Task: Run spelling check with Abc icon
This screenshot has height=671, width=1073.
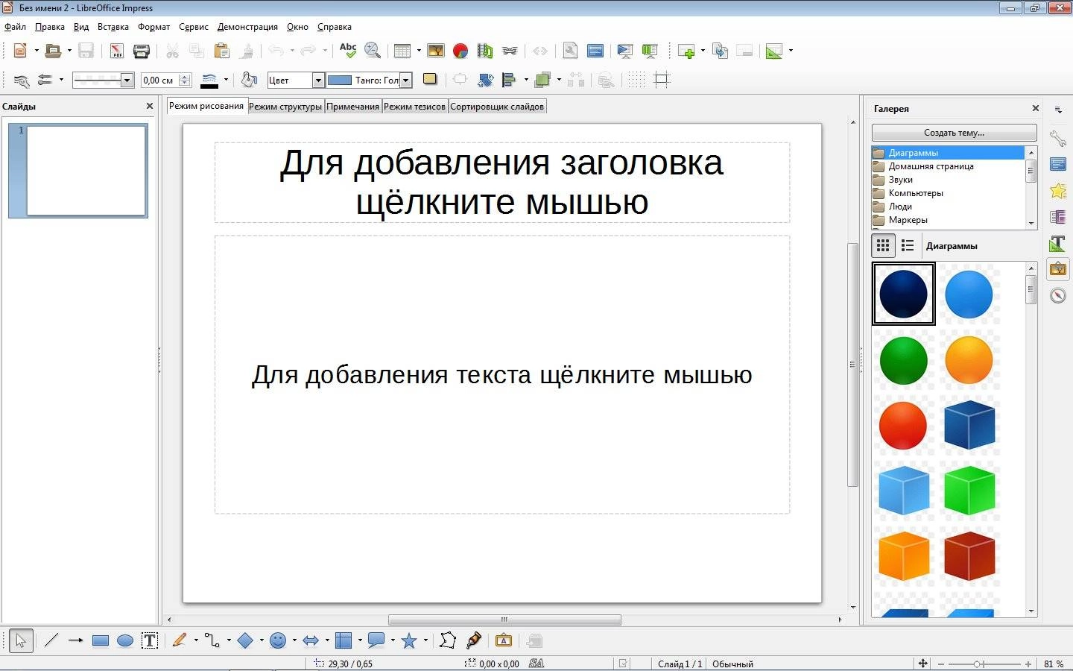Action: [348, 51]
